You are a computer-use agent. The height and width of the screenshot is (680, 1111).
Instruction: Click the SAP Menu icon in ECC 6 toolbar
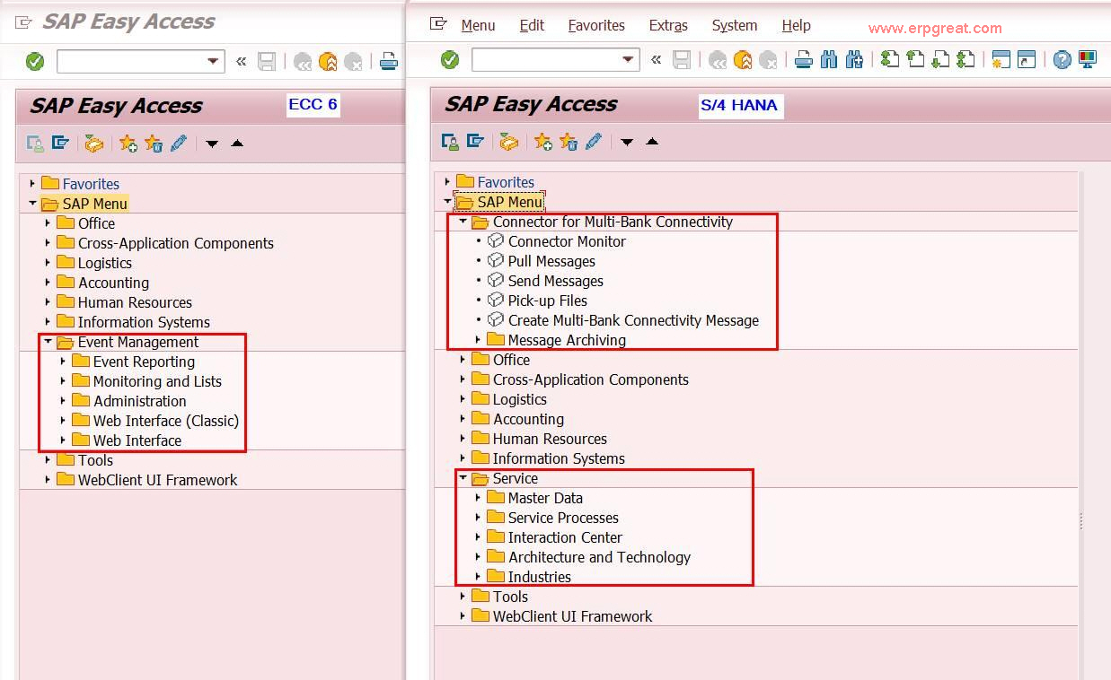pyautogui.click(x=60, y=144)
